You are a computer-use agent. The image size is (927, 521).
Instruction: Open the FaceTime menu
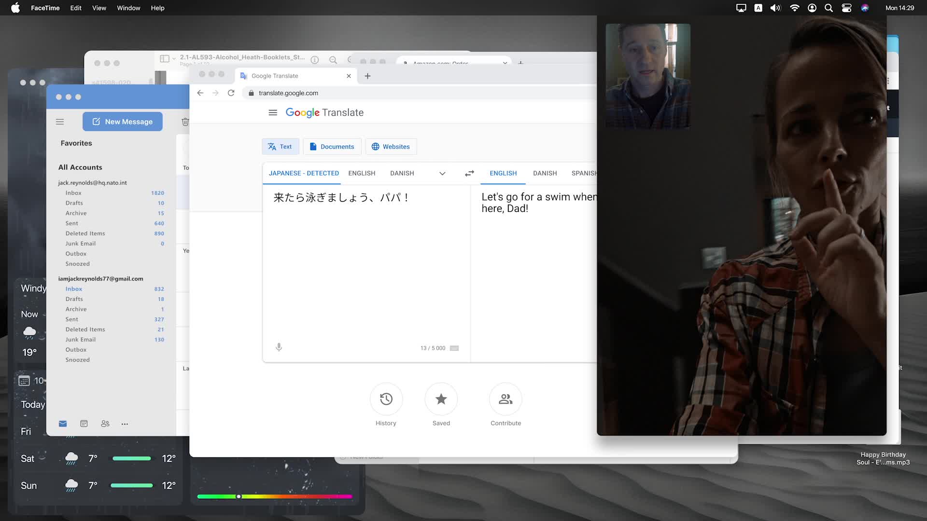click(x=45, y=8)
